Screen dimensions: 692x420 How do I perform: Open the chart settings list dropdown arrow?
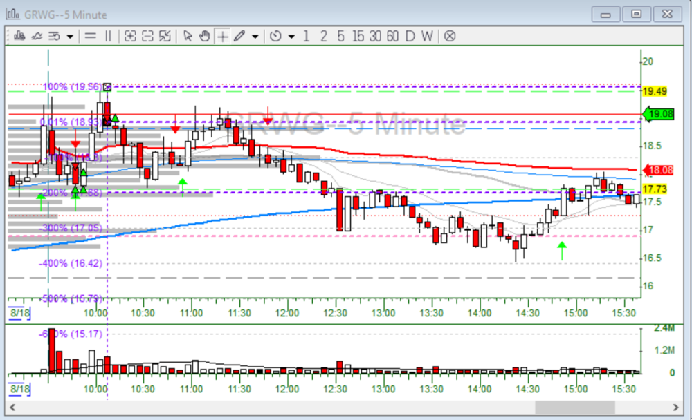70,37
